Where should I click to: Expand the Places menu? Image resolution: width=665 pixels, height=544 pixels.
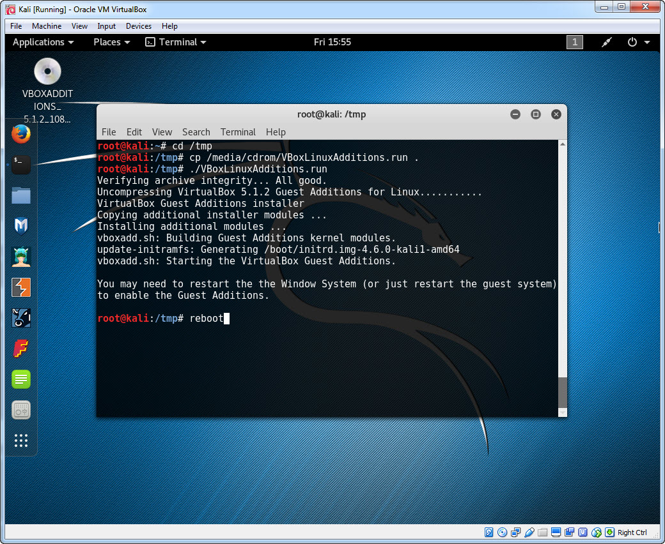point(111,42)
